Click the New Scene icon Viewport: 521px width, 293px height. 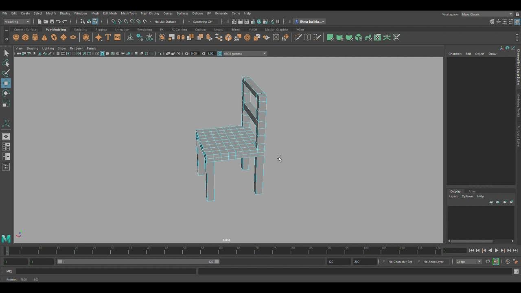[39, 22]
